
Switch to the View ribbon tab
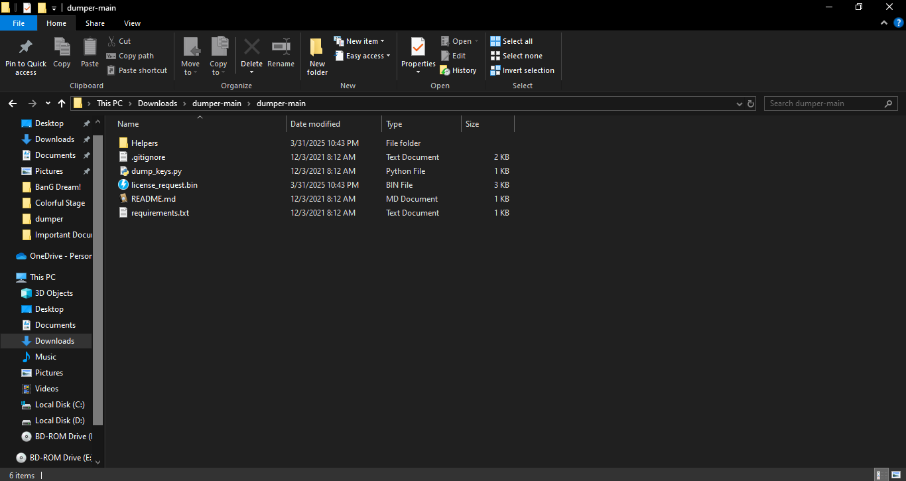point(133,23)
